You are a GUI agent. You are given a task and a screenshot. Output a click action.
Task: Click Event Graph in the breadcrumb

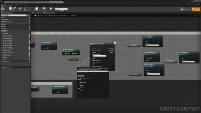63,16
